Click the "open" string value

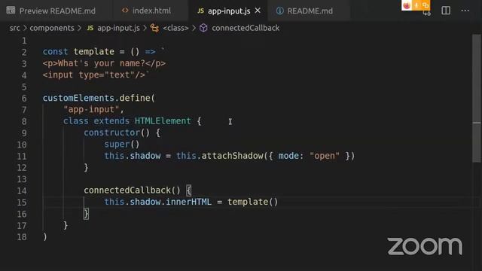point(325,156)
